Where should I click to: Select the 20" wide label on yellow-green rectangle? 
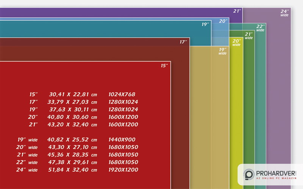(x=236, y=42)
